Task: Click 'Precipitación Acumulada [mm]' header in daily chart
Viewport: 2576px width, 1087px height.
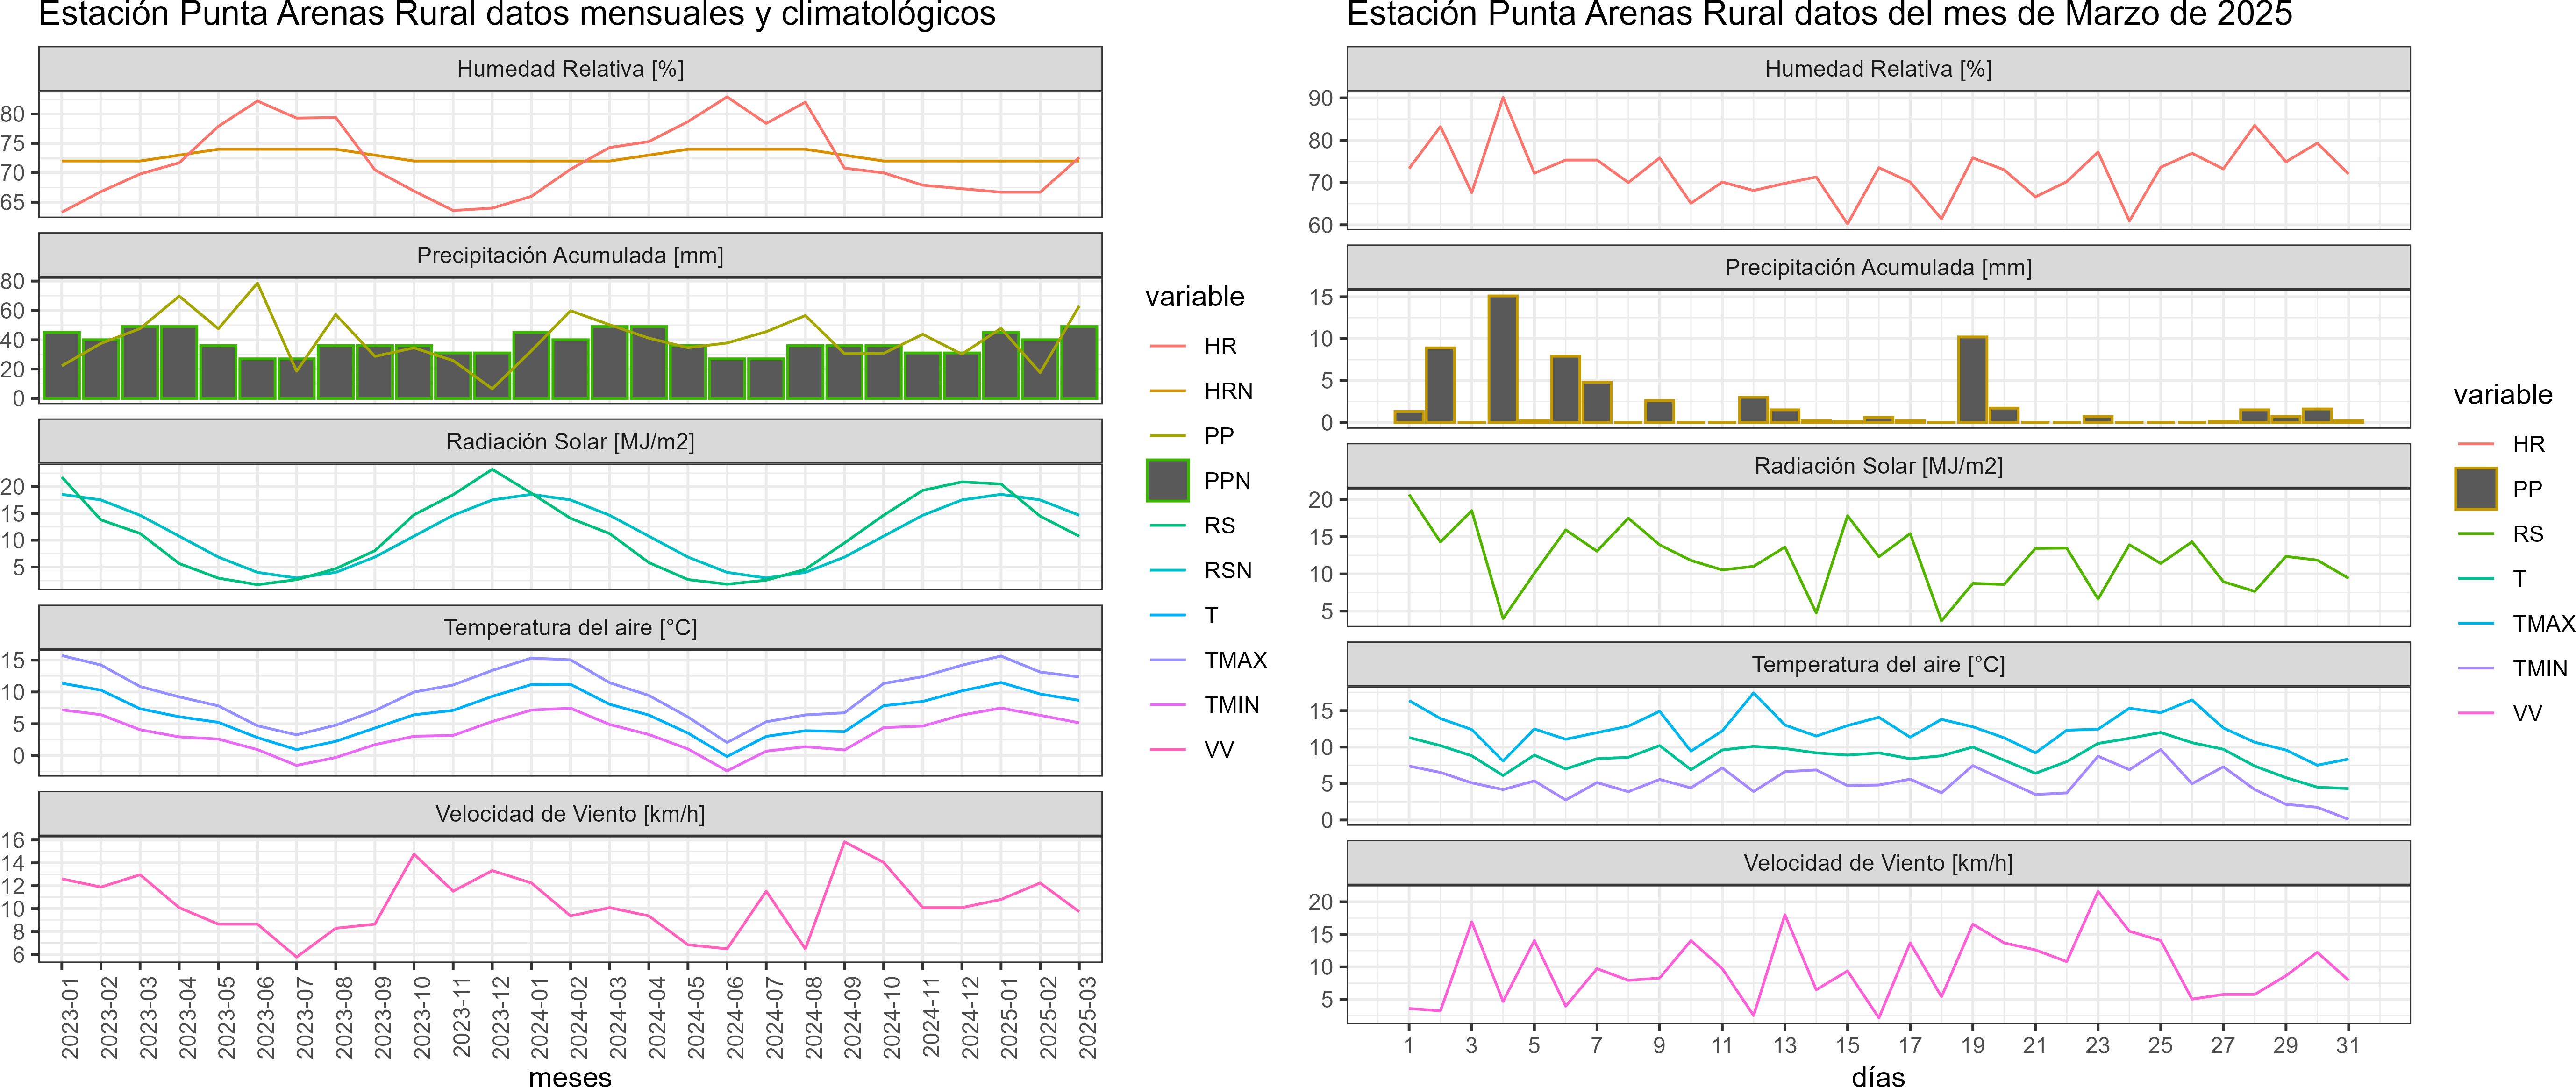Action: (1878, 268)
